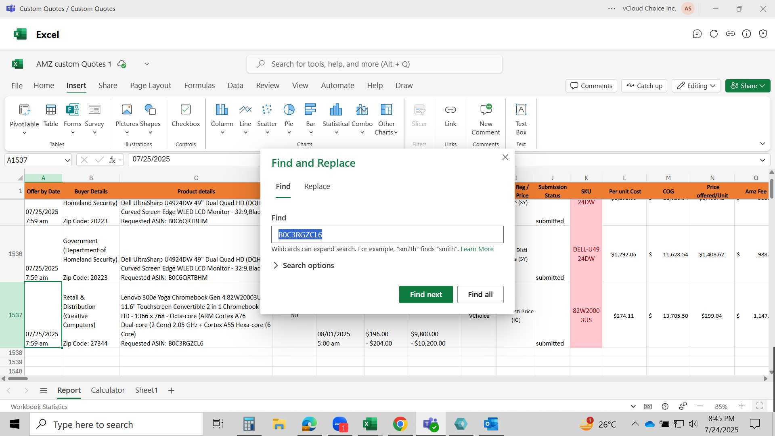Open the Forms option
Viewport: 775px width, 436px height.
pyautogui.click(x=72, y=119)
